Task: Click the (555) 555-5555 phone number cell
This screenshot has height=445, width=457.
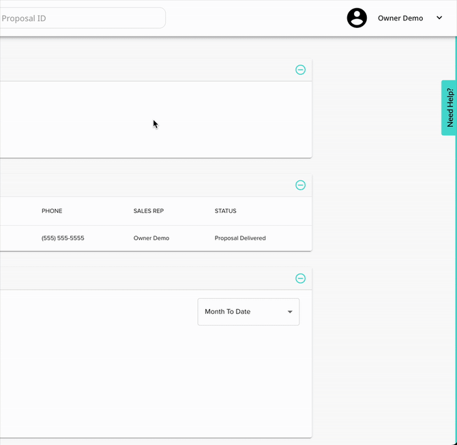Action: click(x=63, y=238)
